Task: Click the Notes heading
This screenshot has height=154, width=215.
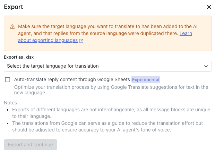Action: coord(11,103)
